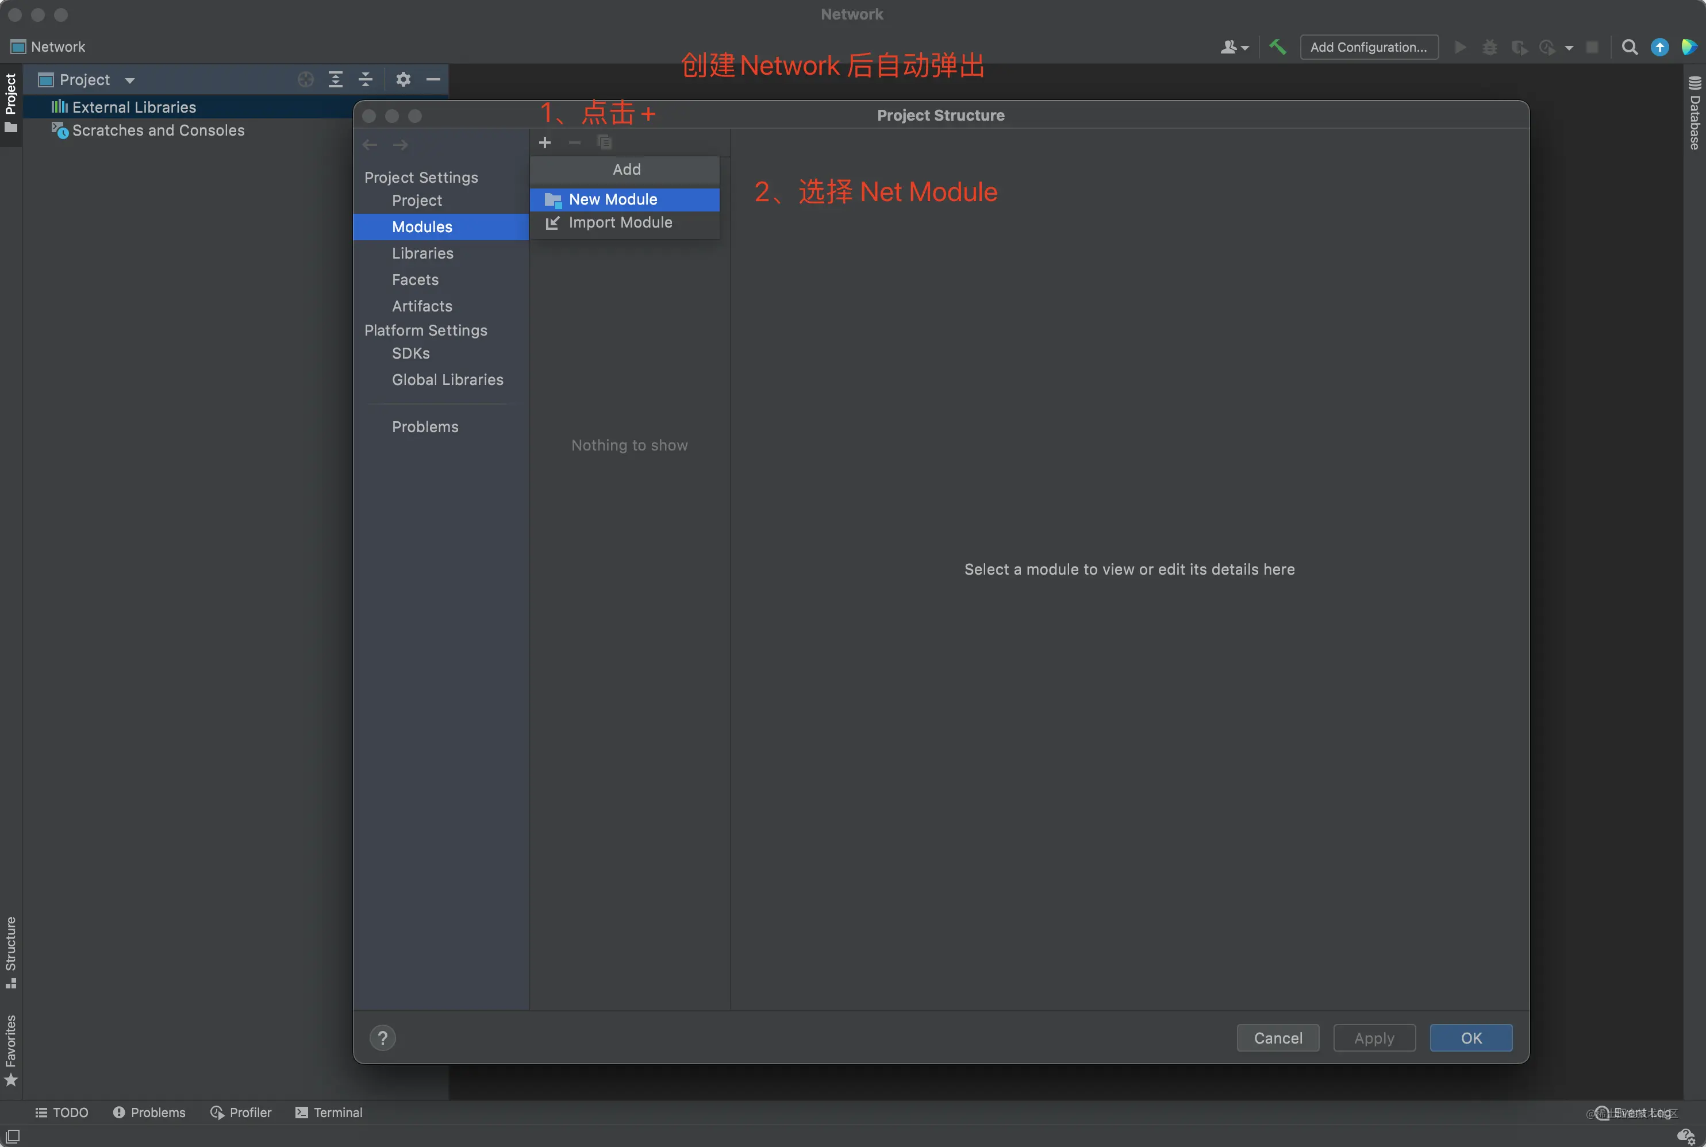
Task: Click Collapse All icon in Project panel
Action: 366,80
